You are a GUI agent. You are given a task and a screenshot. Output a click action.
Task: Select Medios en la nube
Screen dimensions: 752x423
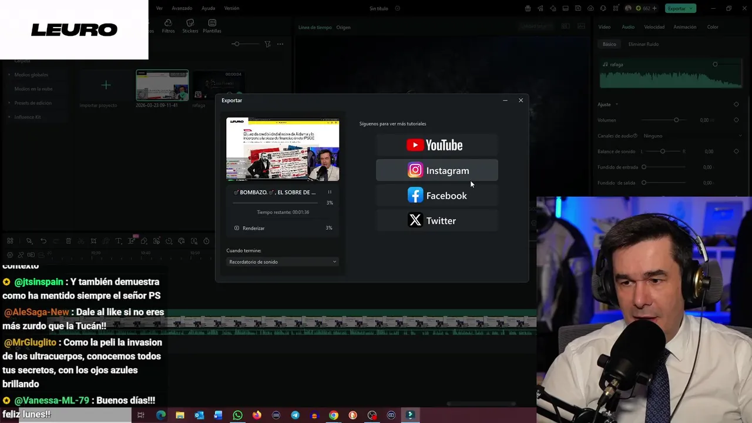click(x=33, y=89)
